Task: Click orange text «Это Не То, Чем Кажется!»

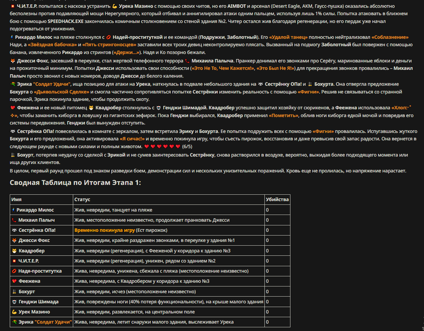Action: pos(223,68)
